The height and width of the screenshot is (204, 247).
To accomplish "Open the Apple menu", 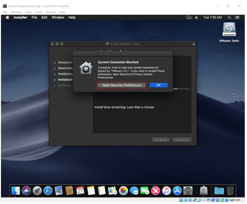I will 7,17.
